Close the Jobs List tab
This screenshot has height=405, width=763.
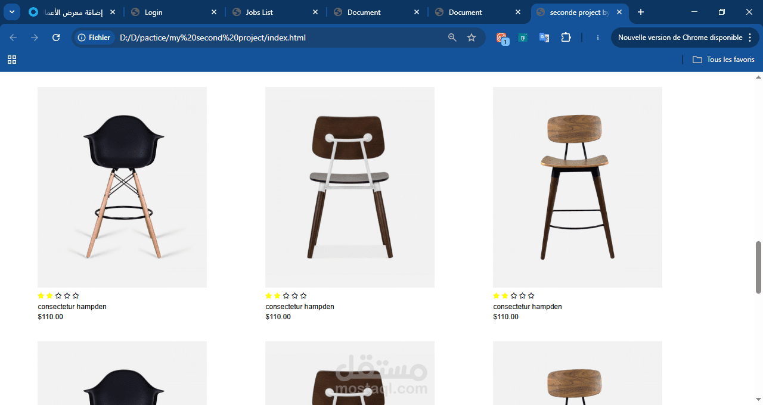(x=315, y=12)
